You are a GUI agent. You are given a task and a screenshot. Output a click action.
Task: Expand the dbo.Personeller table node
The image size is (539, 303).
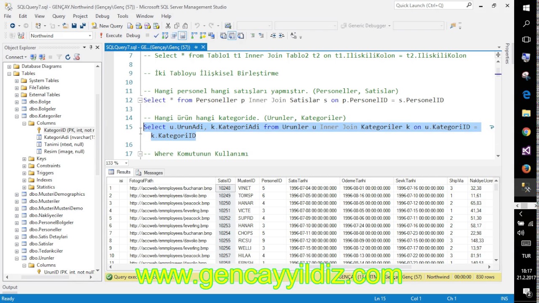[17, 230]
